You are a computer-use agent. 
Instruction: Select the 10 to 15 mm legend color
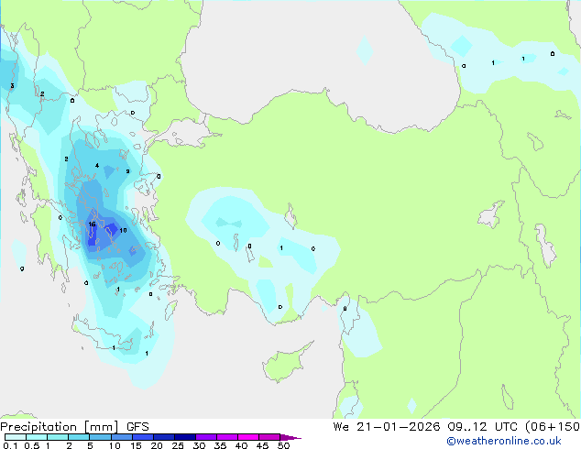pyautogui.click(x=121, y=437)
